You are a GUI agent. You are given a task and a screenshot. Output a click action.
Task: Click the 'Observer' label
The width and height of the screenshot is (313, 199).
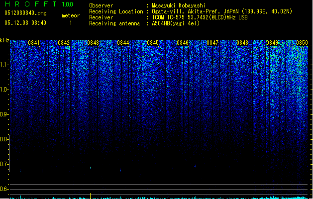tap(101, 5)
